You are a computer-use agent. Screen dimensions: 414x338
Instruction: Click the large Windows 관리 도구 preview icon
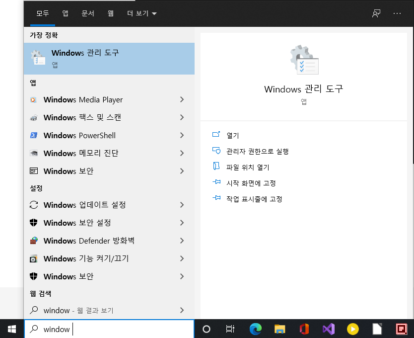tap(304, 60)
